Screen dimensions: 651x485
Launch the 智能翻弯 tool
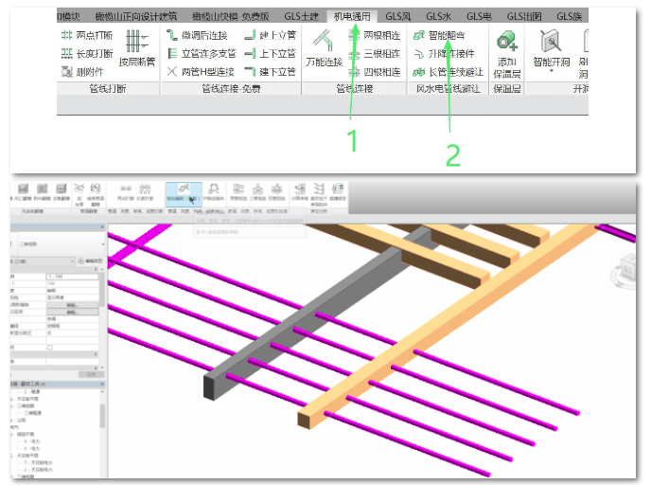pyautogui.click(x=439, y=35)
